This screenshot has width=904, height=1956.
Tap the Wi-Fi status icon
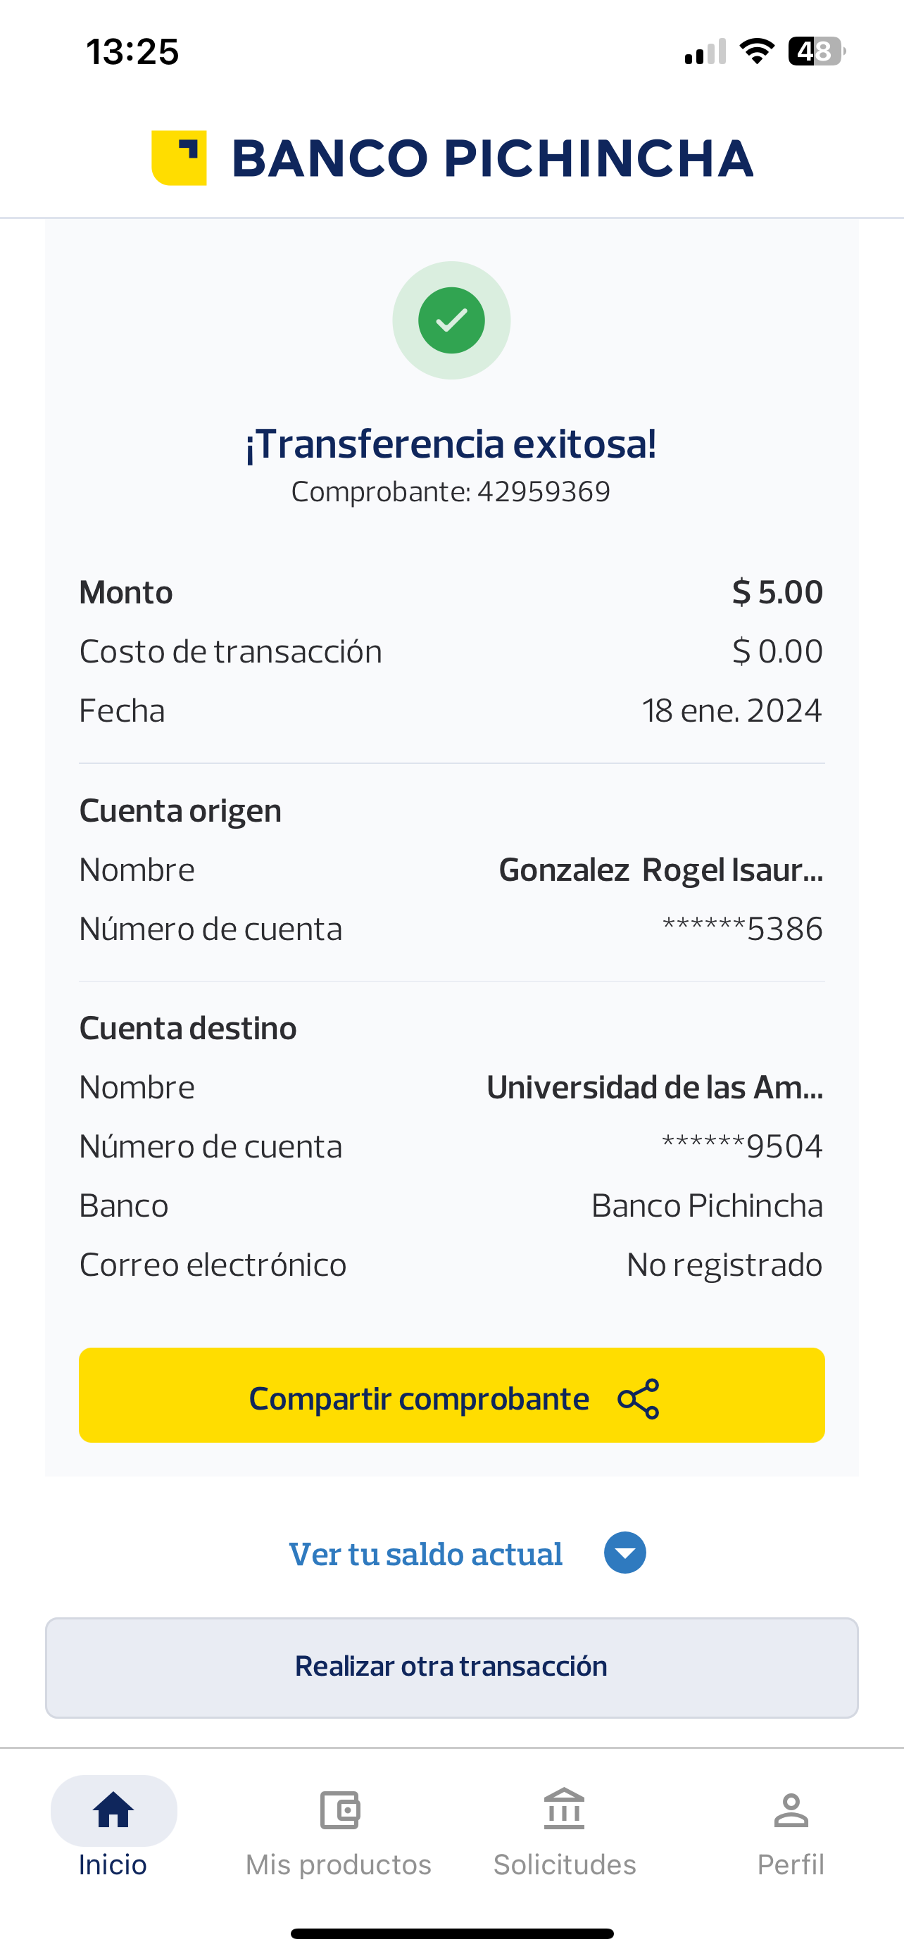pyautogui.click(x=757, y=51)
